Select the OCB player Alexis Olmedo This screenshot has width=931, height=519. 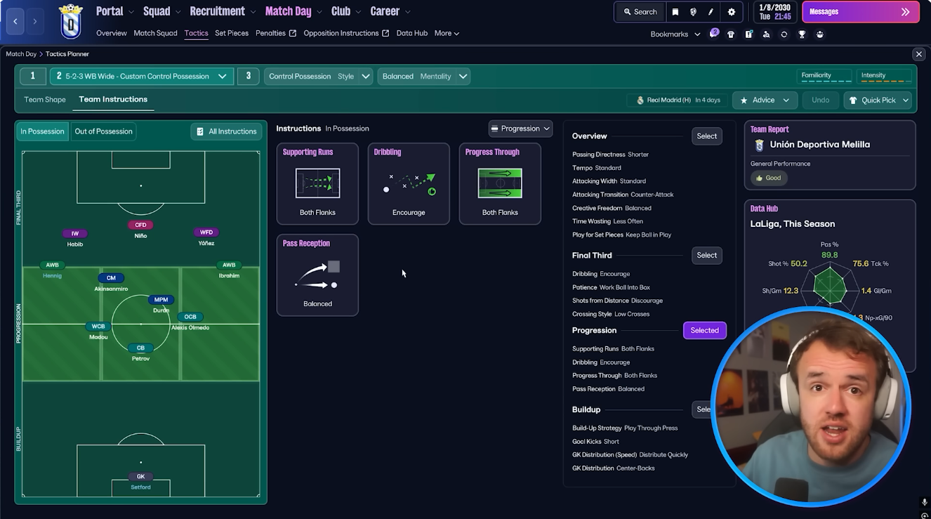pos(190,322)
